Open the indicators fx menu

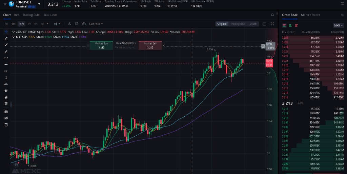tap(69, 24)
